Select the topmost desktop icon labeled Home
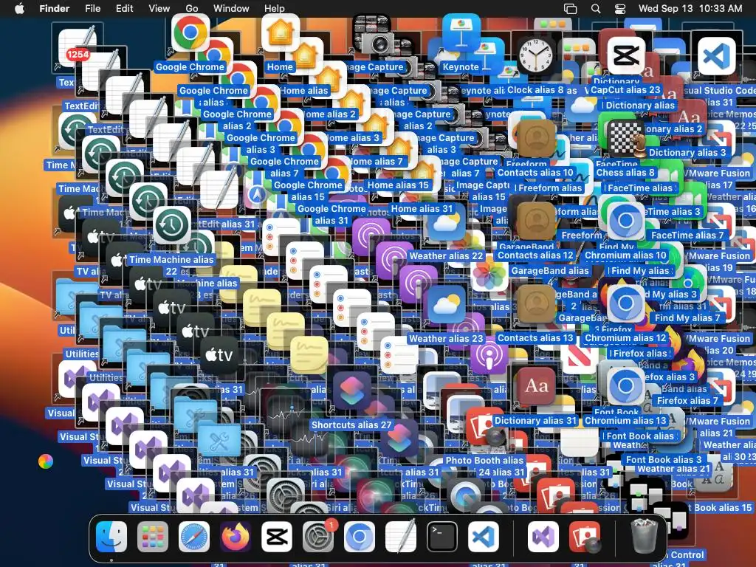756x567 pixels. [280, 32]
